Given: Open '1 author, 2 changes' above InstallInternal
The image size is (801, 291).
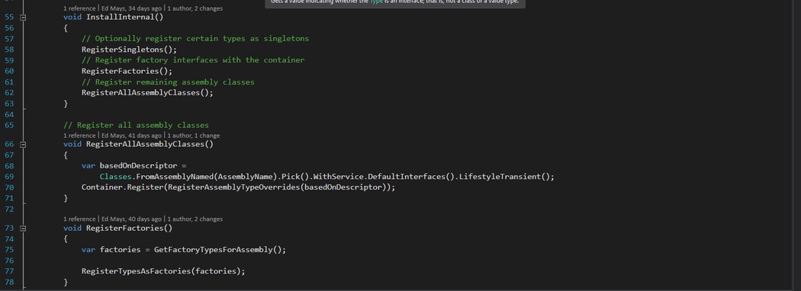Looking at the screenshot, I should [x=195, y=8].
